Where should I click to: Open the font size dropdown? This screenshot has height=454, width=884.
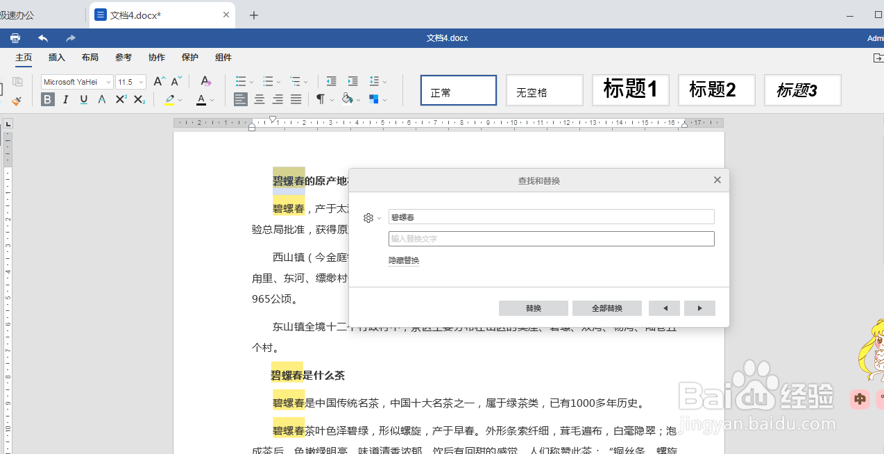click(x=140, y=81)
